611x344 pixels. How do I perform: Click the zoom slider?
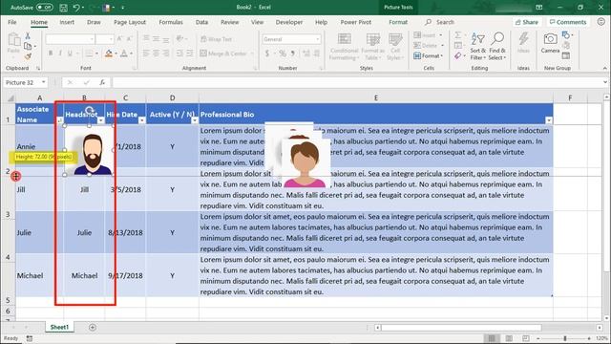pos(564,338)
